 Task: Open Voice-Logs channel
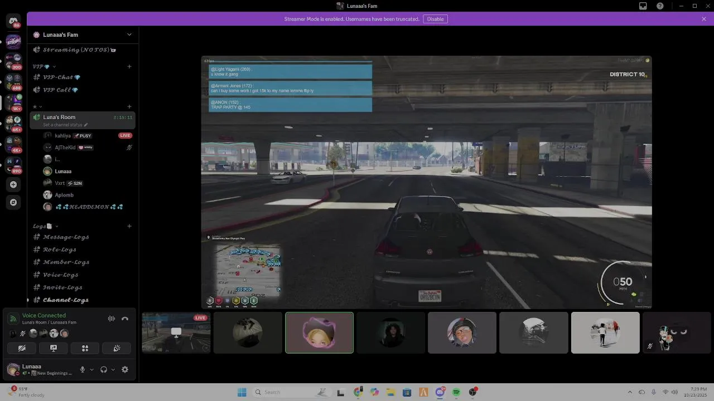tap(83, 275)
